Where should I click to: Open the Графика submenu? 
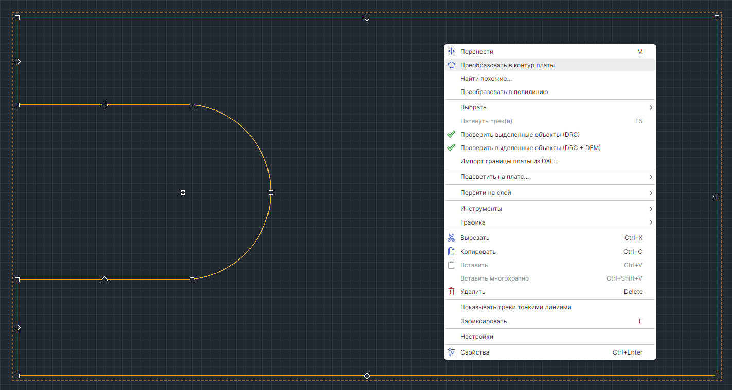pyautogui.click(x=651, y=222)
